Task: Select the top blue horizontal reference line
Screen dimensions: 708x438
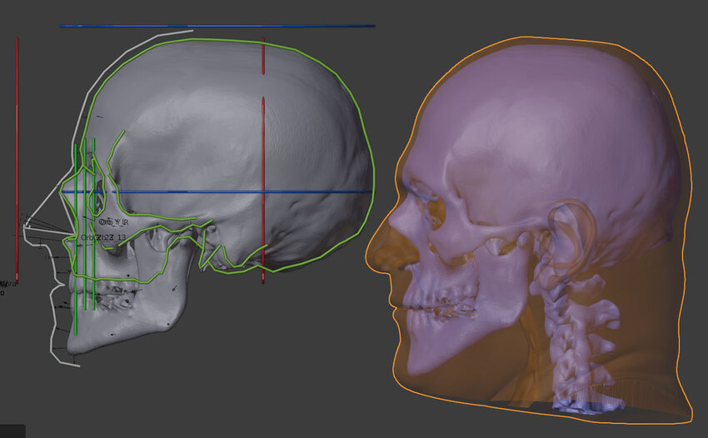Action: pos(217,26)
